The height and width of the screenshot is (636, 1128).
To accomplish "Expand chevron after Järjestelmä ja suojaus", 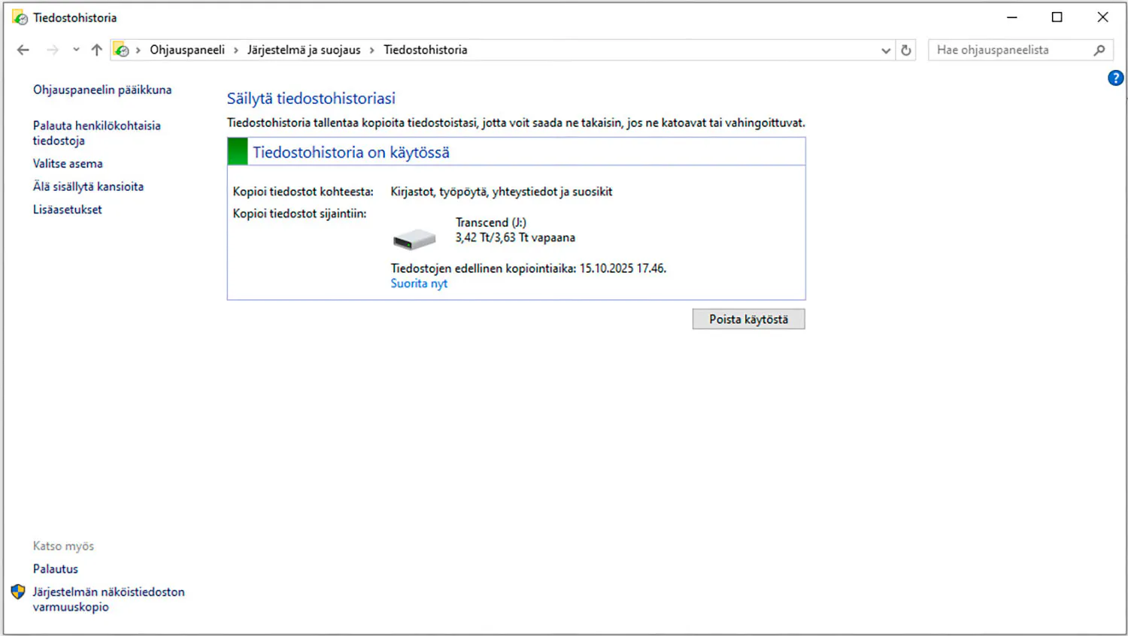I will pos(372,50).
